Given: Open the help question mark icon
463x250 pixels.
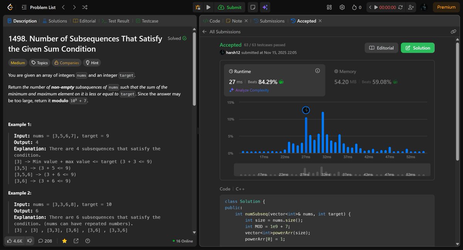Looking at the screenshot, I should point(88,241).
